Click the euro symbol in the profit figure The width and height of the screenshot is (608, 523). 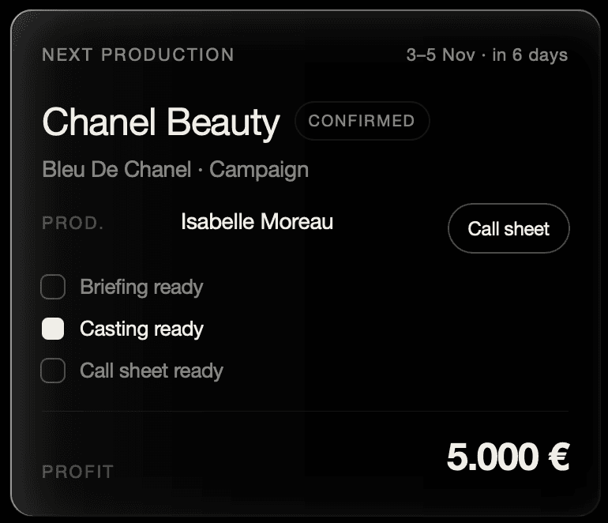coord(559,457)
